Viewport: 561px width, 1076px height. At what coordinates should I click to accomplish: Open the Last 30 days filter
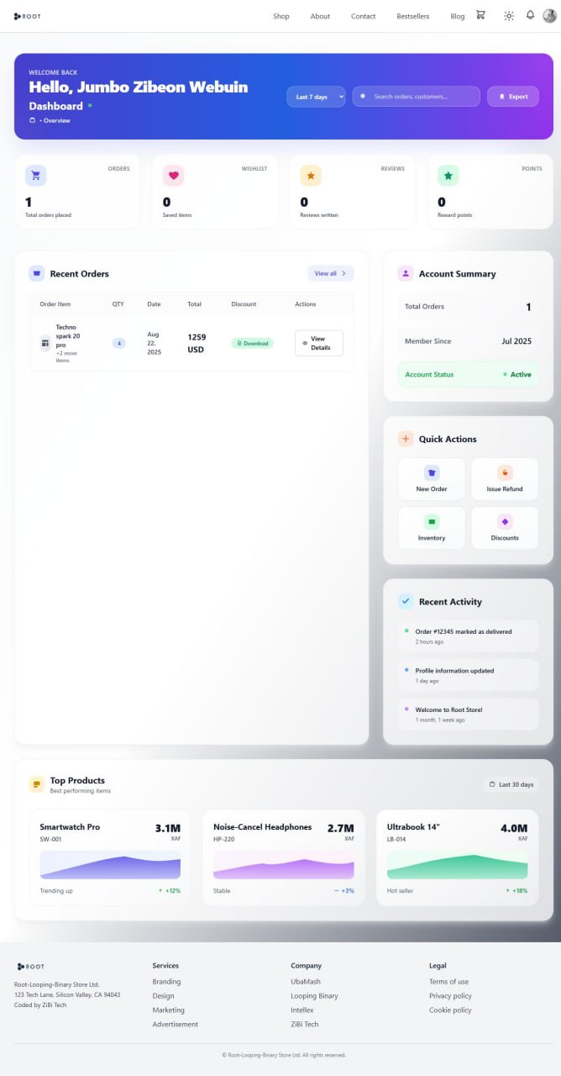pos(511,784)
